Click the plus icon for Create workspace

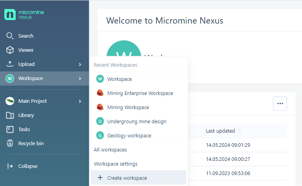pos(100,177)
